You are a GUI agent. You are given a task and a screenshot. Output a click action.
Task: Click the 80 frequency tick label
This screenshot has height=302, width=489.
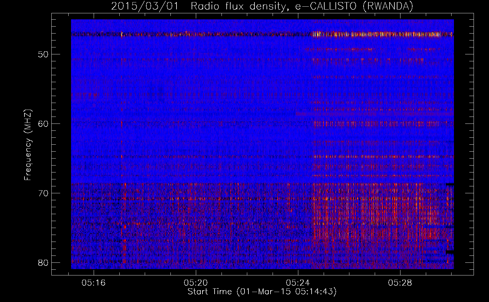click(43, 262)
